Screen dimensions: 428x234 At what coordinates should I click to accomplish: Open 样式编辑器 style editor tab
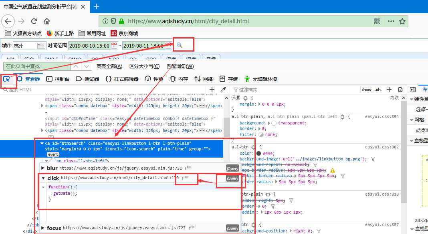point(122,79)
